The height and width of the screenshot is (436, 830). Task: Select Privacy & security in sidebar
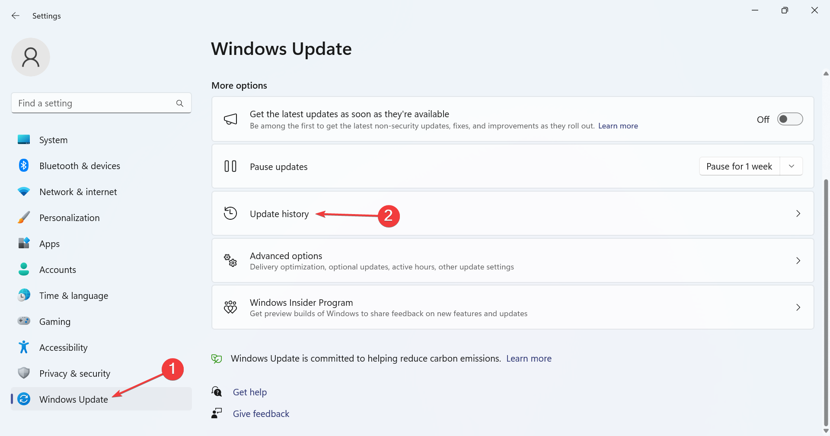tap(74, 373)
